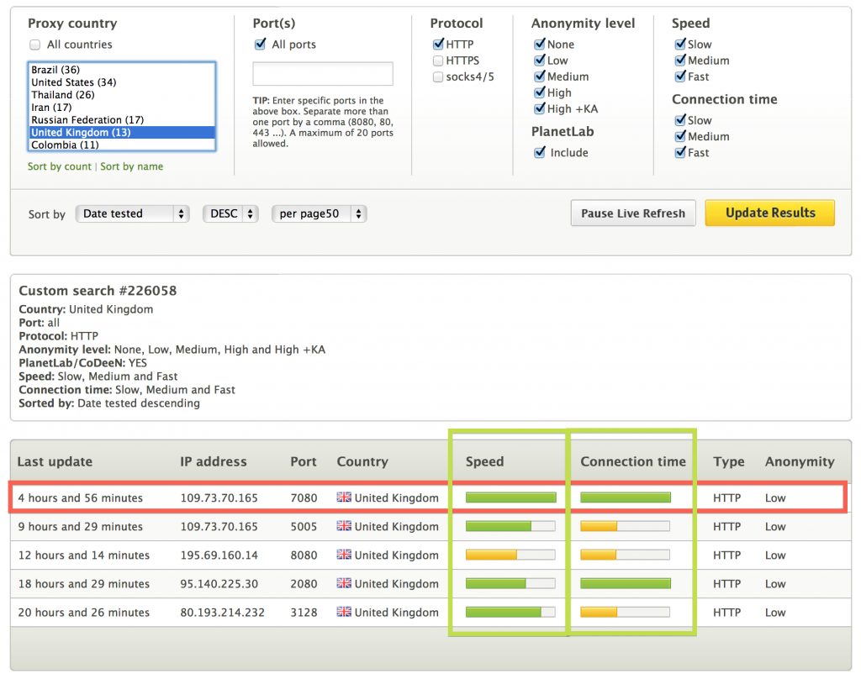This screenshot has height=679, width=861.
Task: Select United Kingdom (13) in country list
Action: pos(122,132)
